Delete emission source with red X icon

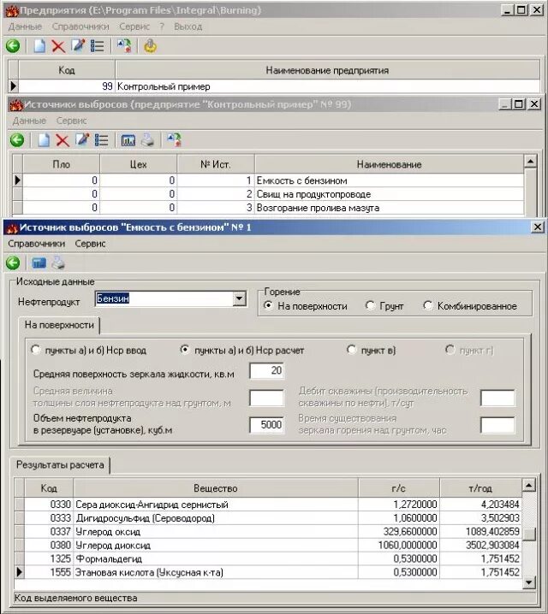63,140
